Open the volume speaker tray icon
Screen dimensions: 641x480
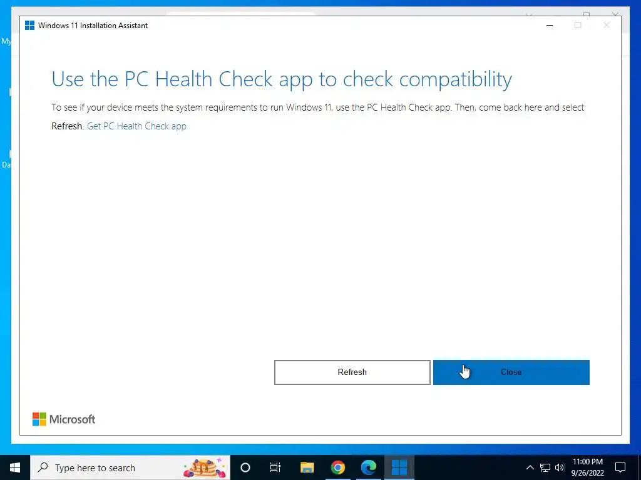tap(560, 467)
